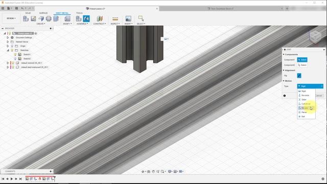This screenshot has width=327, height=184.
Task: Click the highlighted Joint tool icon
Action: [86, 18]
